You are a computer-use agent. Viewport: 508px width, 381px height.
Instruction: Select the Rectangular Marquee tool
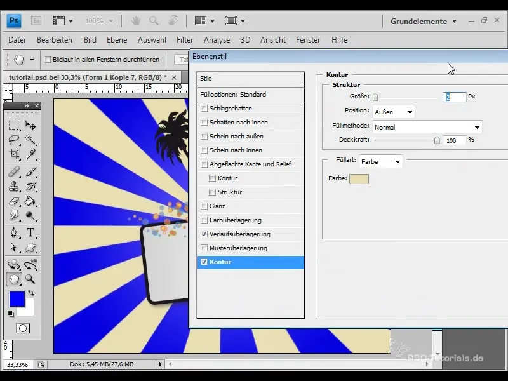(x=13, y=124)
